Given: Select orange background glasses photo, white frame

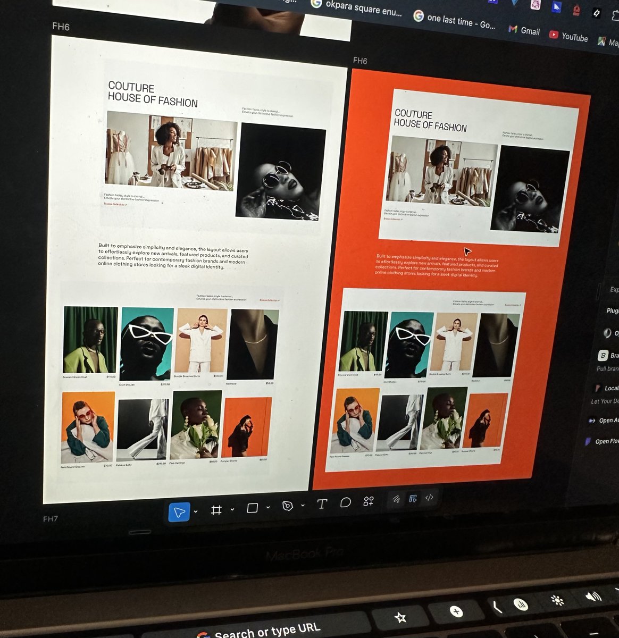Looking at the screenshot, I should pyautogui.click(x=88, y=427).
